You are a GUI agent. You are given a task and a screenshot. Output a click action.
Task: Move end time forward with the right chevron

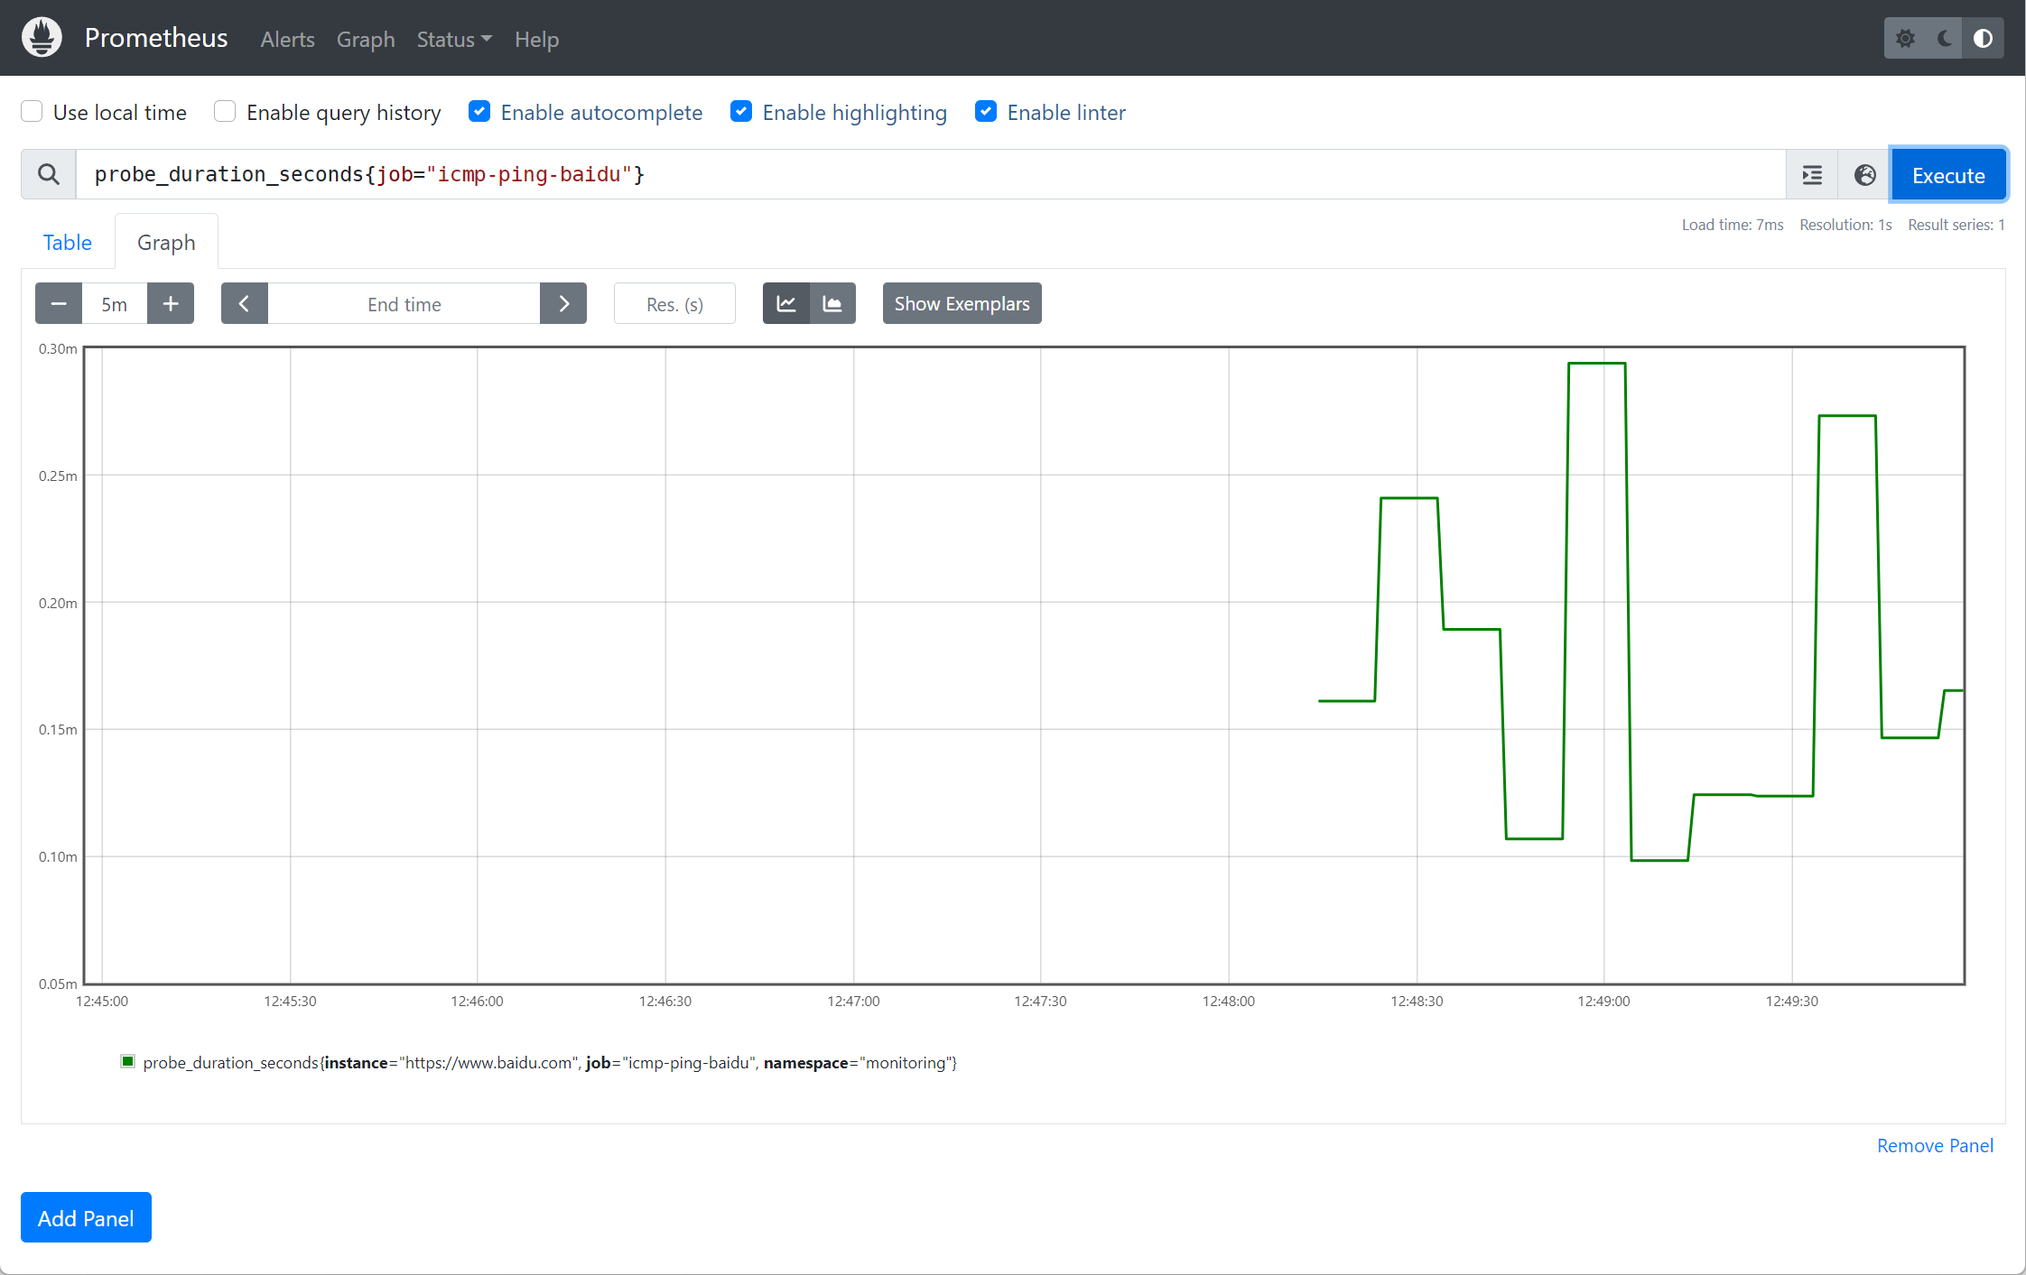[563, 304]
